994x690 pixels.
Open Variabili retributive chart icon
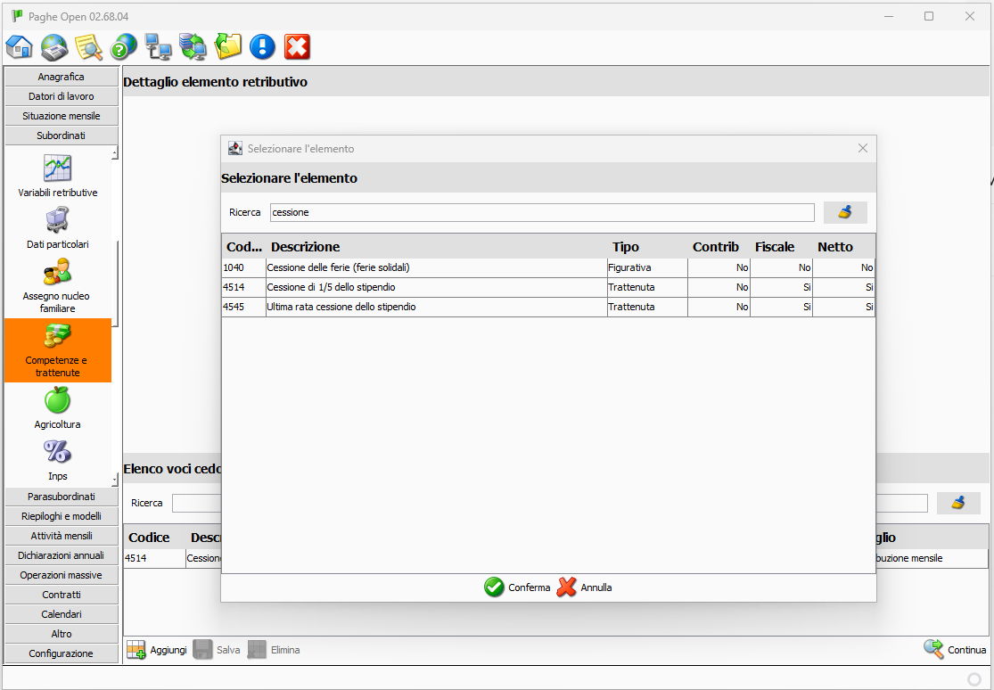tap(58, 168)
